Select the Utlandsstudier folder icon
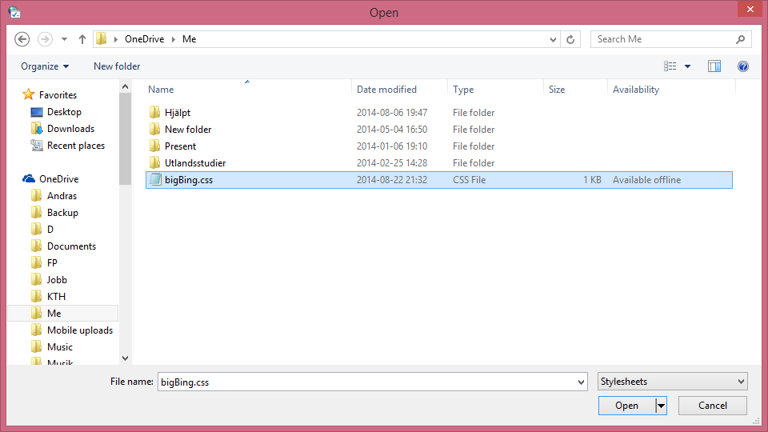 click(x=154, y=162)
